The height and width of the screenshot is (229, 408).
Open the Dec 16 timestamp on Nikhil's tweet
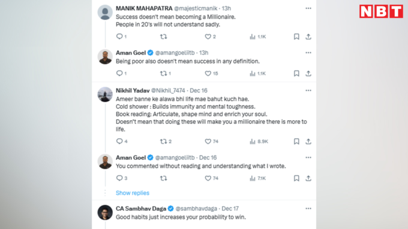pos(199,90)
